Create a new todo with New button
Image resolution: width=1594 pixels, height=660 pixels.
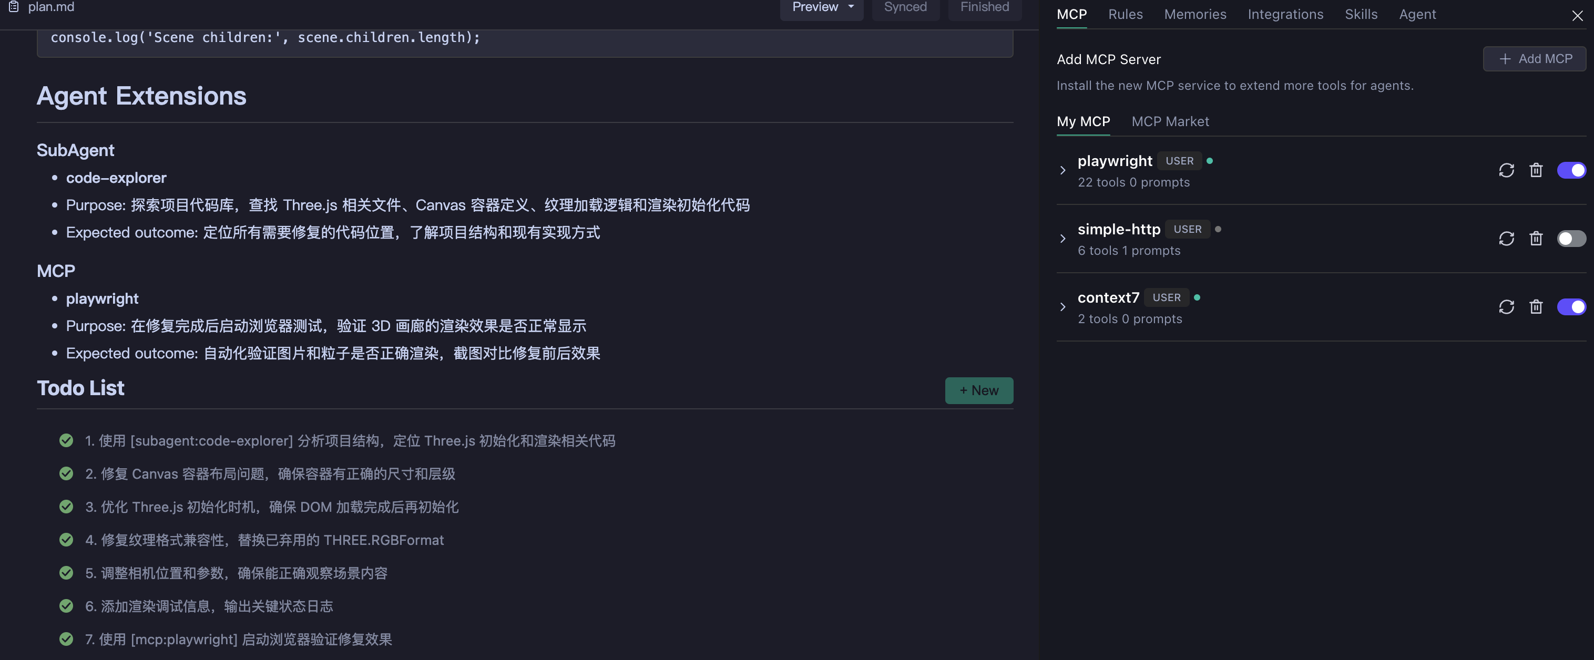coord(979,390)
